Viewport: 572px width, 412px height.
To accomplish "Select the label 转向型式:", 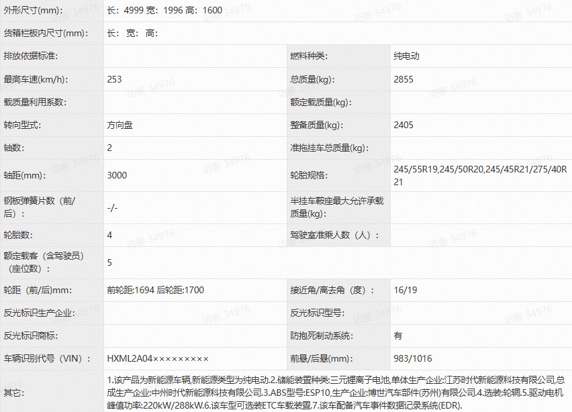I will coord(22,125).
